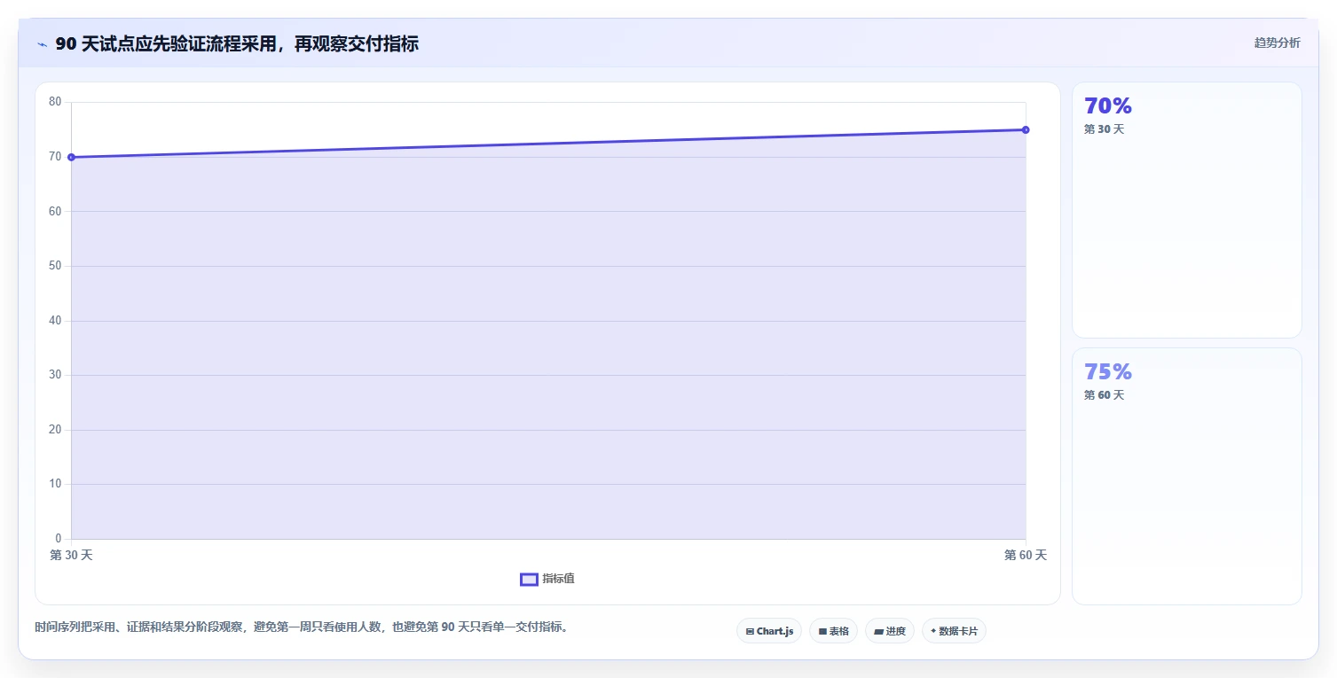Click the y-axis tick label 50
Screen dimensions: 1337x678
coord(55,266)
